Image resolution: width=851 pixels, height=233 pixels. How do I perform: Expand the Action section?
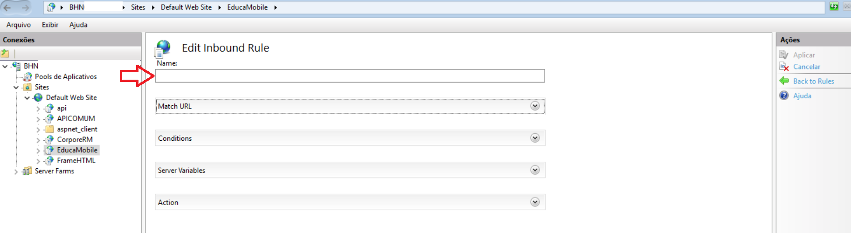[535, 202]
